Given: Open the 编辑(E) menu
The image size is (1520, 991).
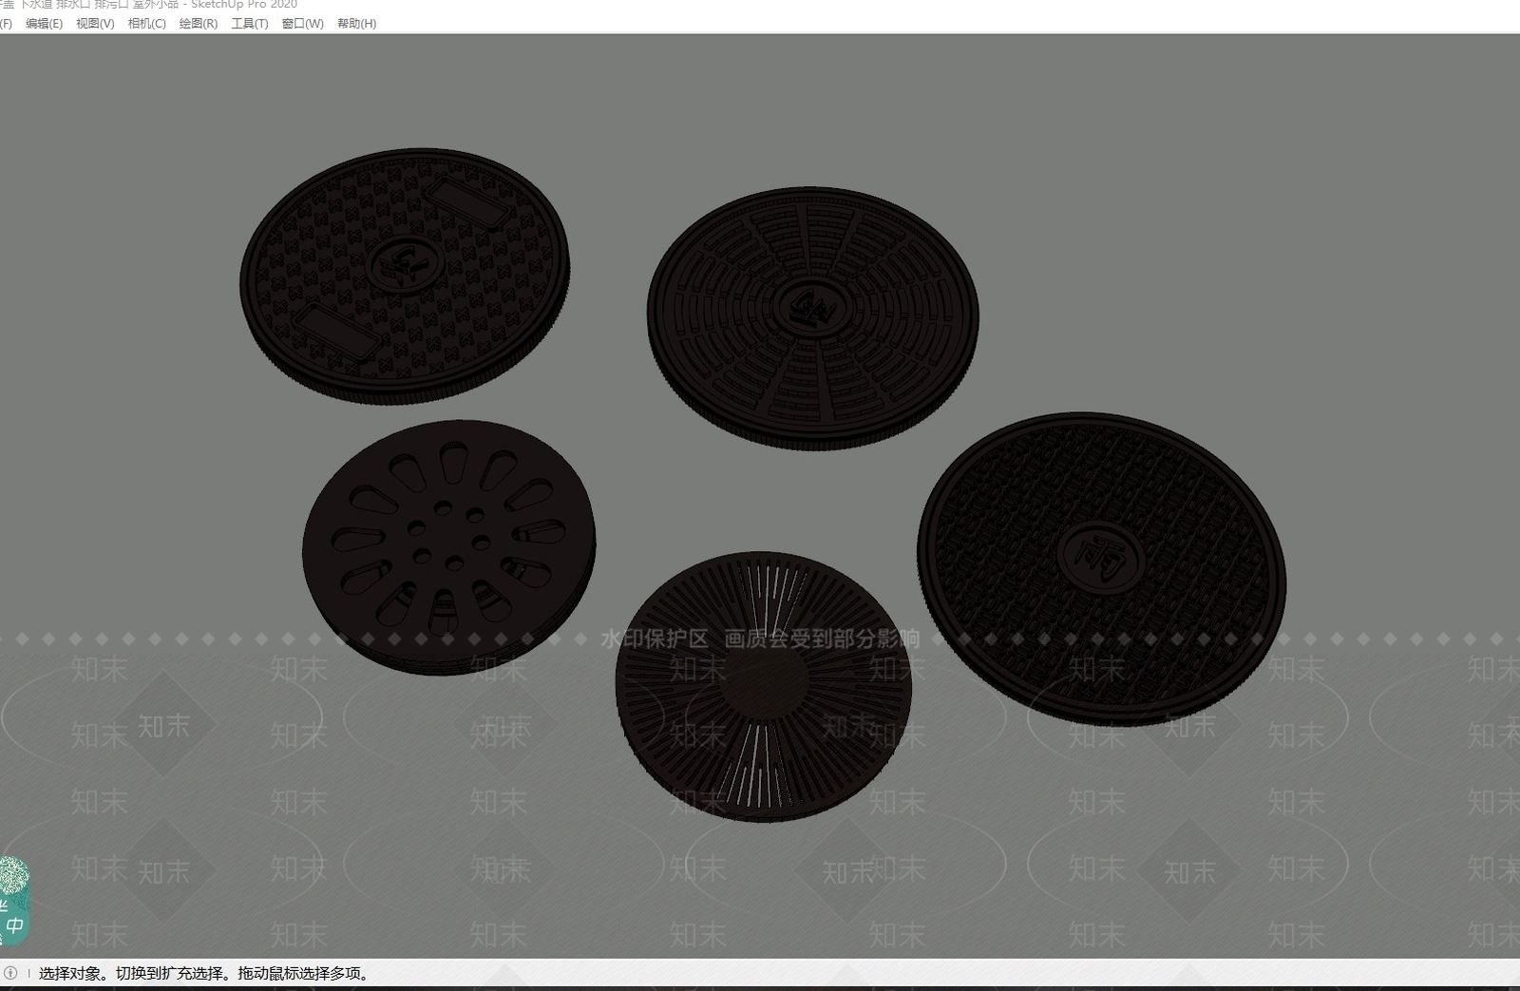Looking at the screenshot, I should (x=44, y=24).
